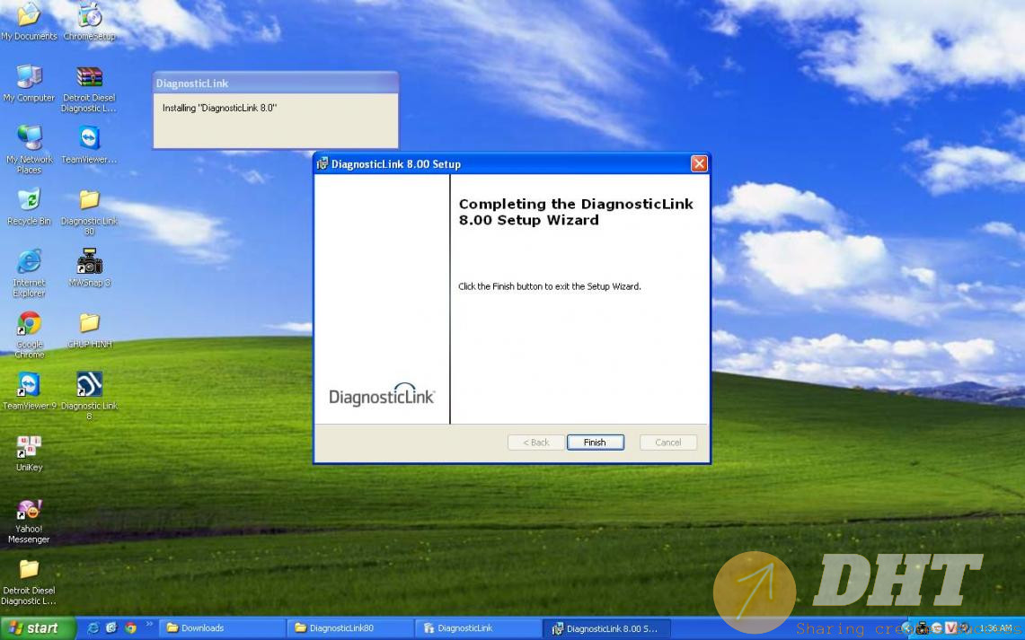Image resolution: width=1025 pixels, height=640 pixels.
Task: Open the Yahoo! Messenger desktop shortcut
Action: [29, 510]
